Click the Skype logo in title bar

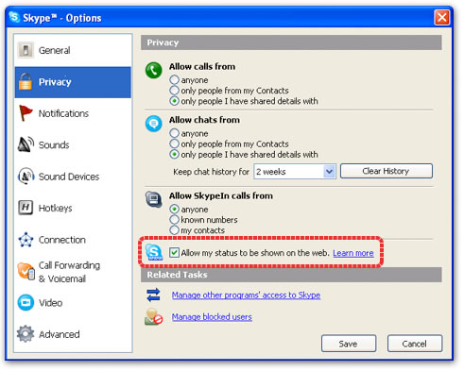pyautogui.click(x=14, y=17)
